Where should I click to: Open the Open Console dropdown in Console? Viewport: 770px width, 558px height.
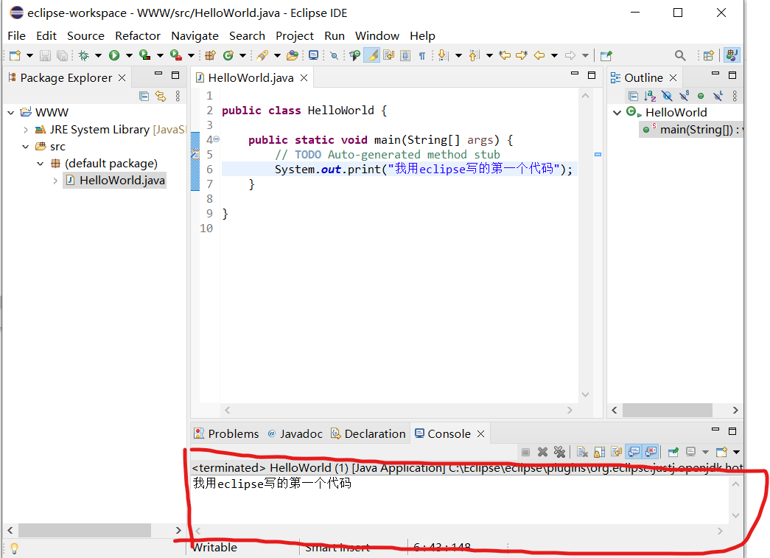[736, 452]
